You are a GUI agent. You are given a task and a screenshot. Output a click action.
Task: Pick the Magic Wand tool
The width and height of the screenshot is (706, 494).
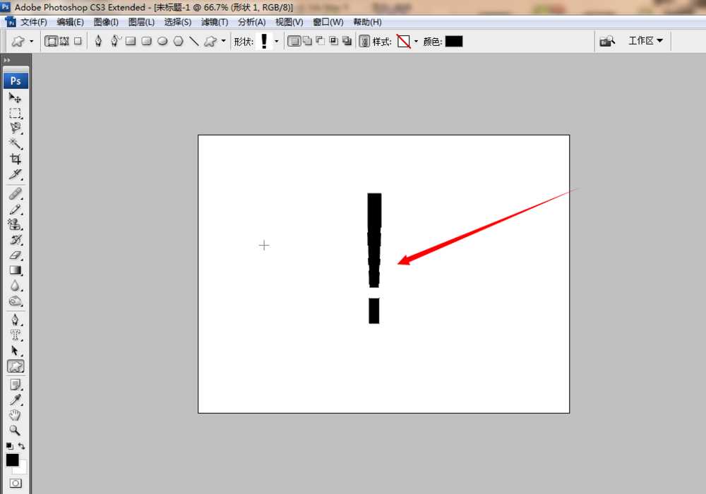coord(15,144)
